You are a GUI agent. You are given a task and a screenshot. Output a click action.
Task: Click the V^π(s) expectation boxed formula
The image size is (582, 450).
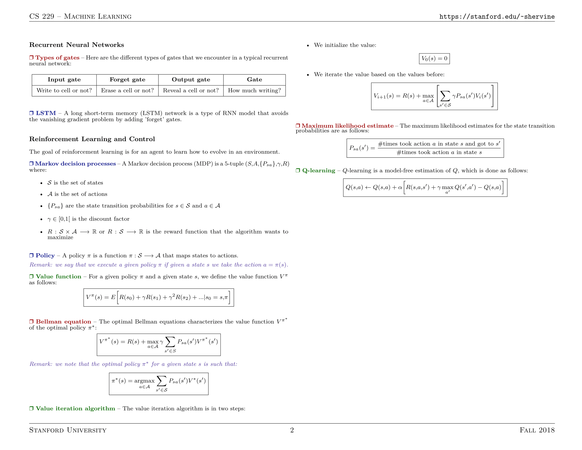(x=159, y=298)
